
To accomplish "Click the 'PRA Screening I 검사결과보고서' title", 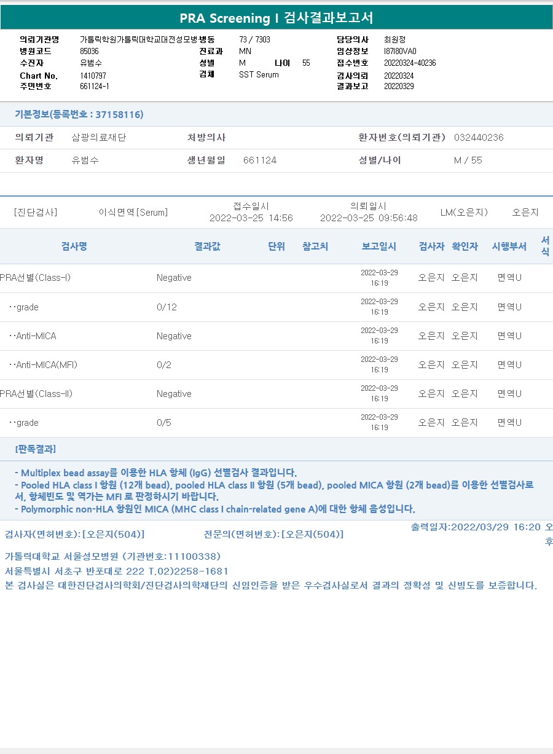I will 276,18.
